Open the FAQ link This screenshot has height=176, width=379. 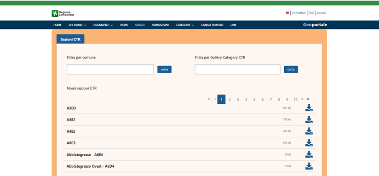point(311,13)
